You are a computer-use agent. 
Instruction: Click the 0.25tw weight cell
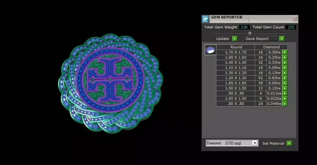coord(274,57)
